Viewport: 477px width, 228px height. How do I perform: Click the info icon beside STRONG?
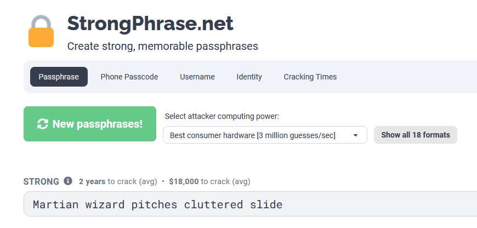(x=68, y=181)
